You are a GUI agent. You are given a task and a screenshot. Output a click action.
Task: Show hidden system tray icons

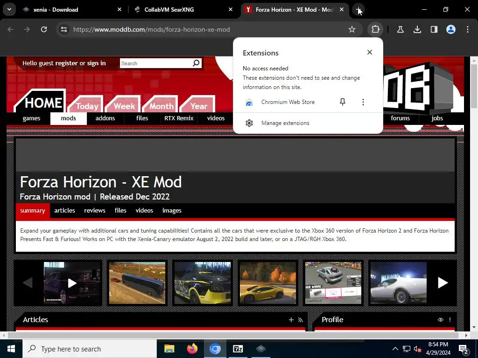point(395,349)
